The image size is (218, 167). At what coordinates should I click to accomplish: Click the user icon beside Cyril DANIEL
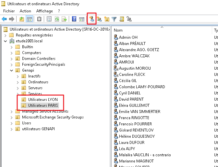click(116, 93)
